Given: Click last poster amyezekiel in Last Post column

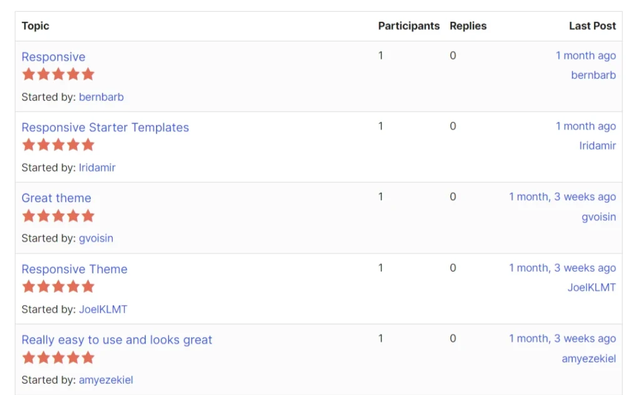Looking at the screenshot, I should point(588,359).
